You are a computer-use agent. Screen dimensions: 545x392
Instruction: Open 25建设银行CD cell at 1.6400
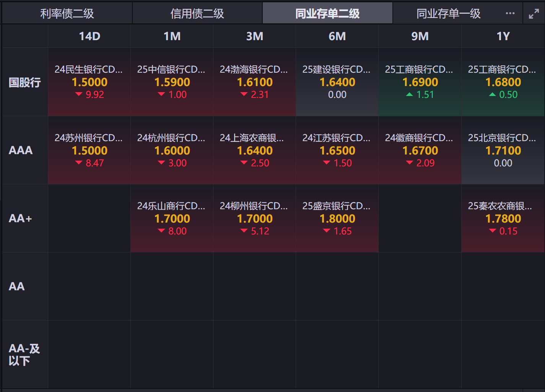point(337,82)
